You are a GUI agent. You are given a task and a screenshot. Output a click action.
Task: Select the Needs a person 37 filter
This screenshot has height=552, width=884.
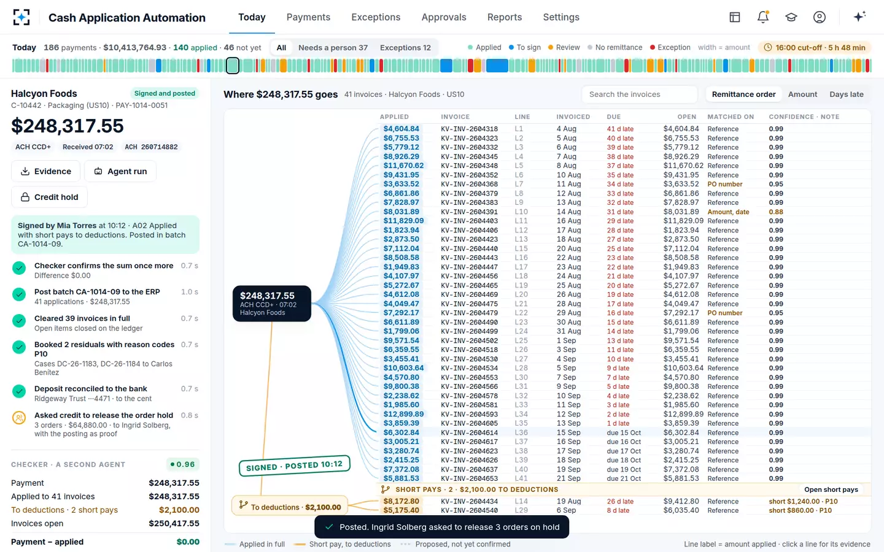click(x=333, y=48)
